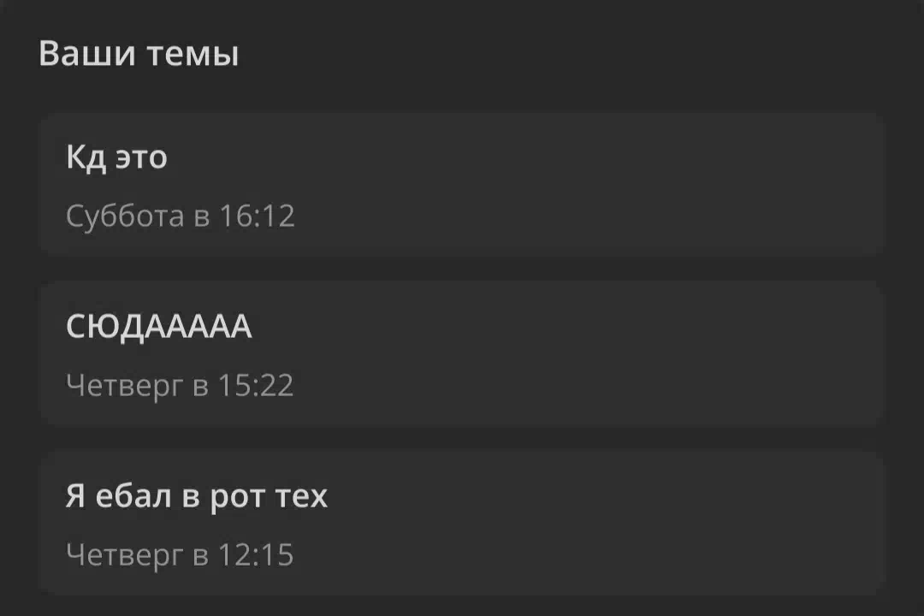The image size is (924, 616).
Task: Select the "Суббота в 16:12" timestamp
Action: [x=181, y=216]
